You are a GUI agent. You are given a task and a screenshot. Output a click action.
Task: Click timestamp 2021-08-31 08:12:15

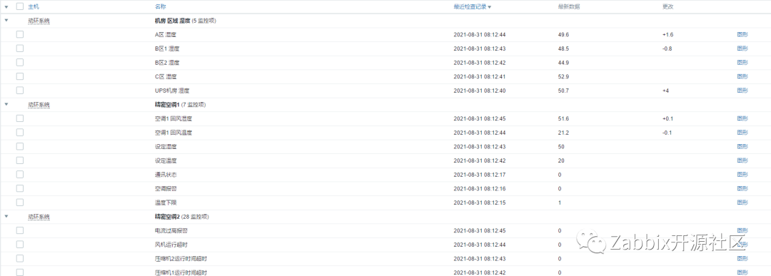click(x=480, y=203)
